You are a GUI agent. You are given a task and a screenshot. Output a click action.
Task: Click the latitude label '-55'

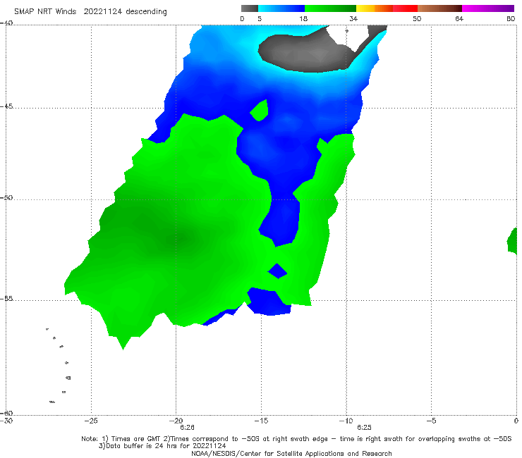pos(6,299)
